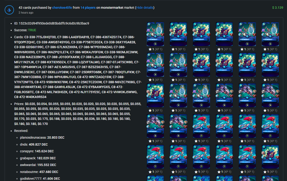This screenshot has height=181, width=287.
Task: Click the dnds 409.827 DEC row
Action: [34, 145]
